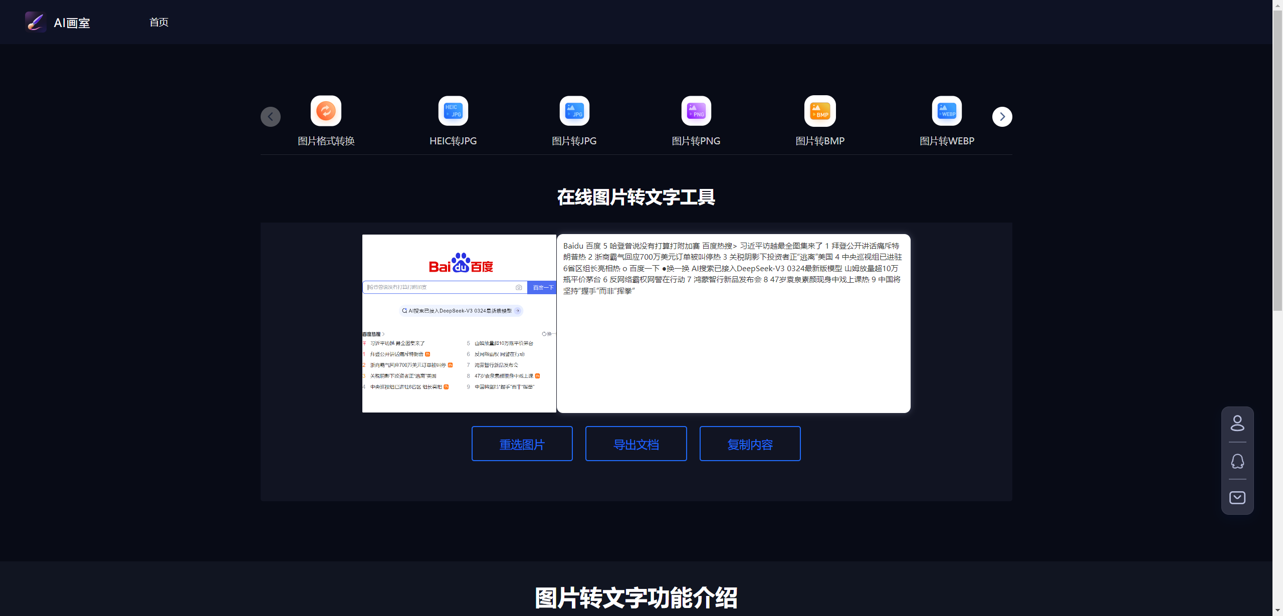Choose the 图片转PNG purple icon
The height and width of the screenshot is (616, 1283).
point(696,111)
